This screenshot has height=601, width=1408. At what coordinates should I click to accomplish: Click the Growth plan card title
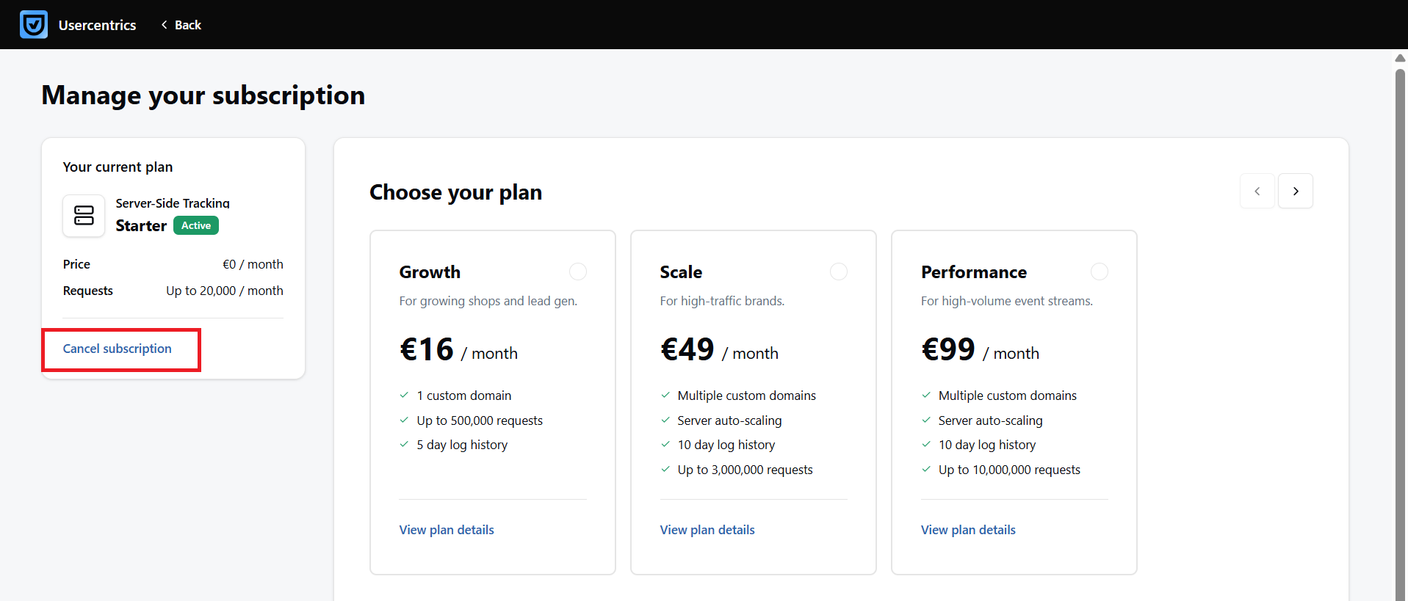(430, 272)
